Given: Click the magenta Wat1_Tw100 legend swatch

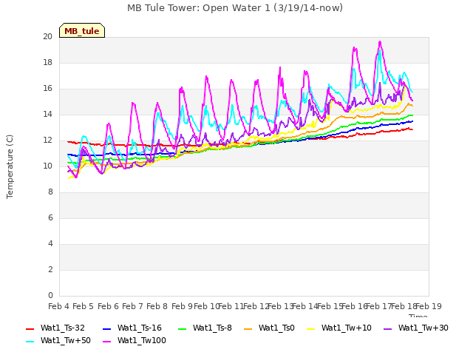Looking at the screenshot, I should click(x=107, y=342).
